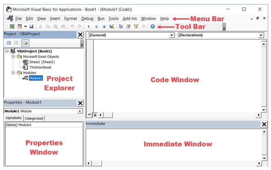Image resolution: width=271 pixels, height=170 pixels.
Task: Switch to the Alphabetic properties tab
Action: (x=13, y=118)
